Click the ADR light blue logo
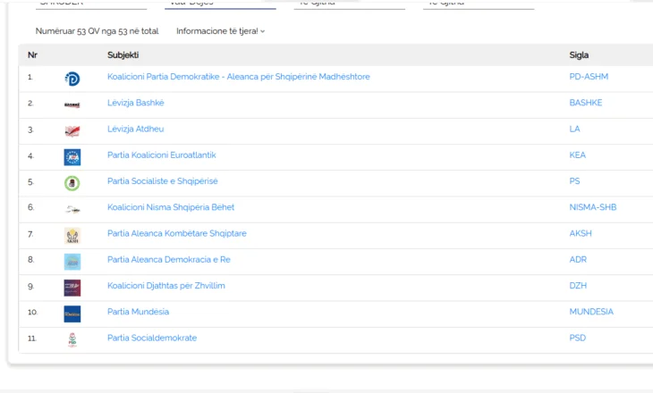 (72, 262)
